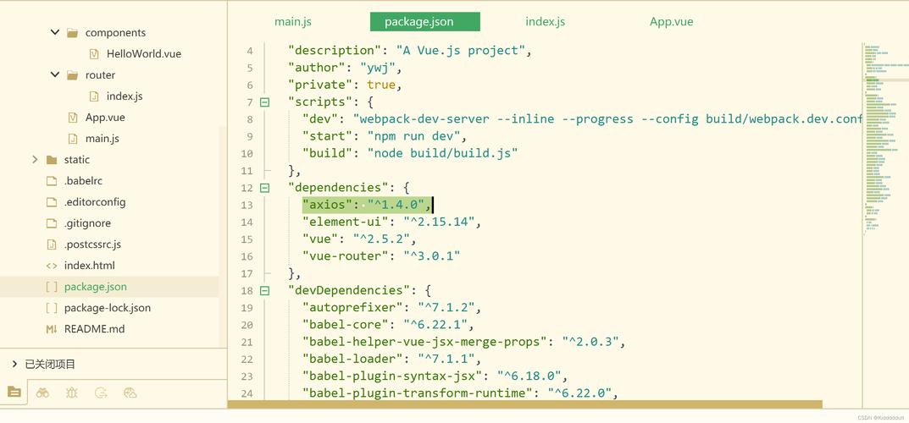The height and width of the screenshot is (423, 909).
Task: Fold the "devDependencies" block at line 18
Action: pos(265,290)
